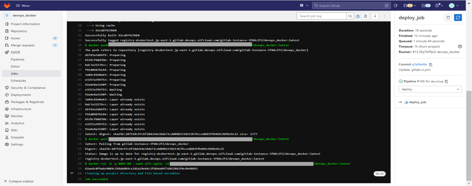Click the job log search magnifier button
This screenshot has width=472, height=186.
coord(350,16)
